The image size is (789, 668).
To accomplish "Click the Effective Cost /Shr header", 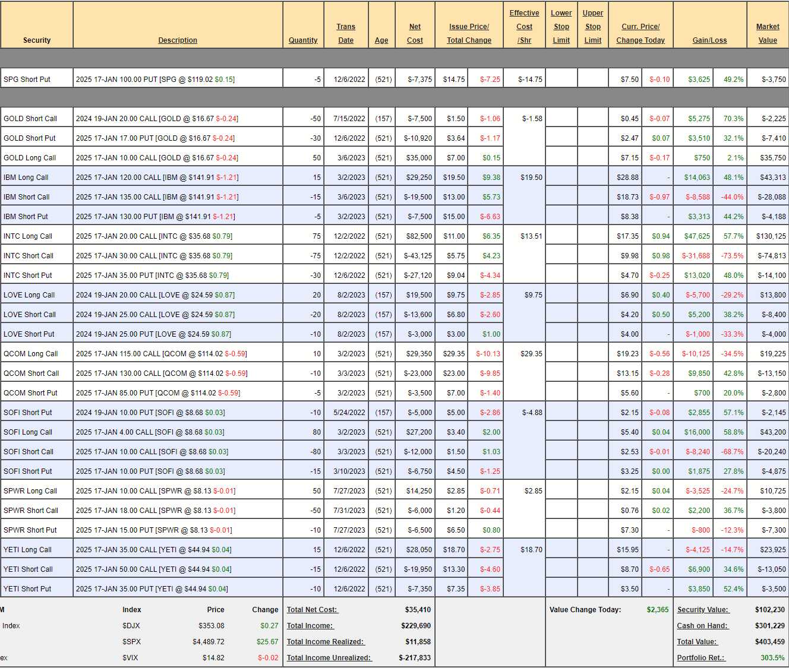I will pos(524,27).
